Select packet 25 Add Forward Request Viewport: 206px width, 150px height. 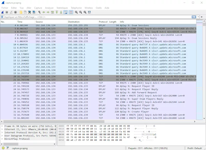pos(98,92)
